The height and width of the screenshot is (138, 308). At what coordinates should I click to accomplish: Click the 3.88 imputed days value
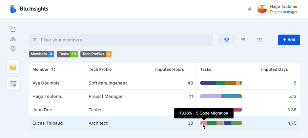point(292,110)
